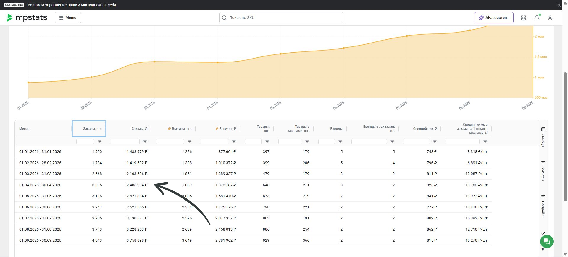Image resolution: width=568 pixels, height=257 pixels.
Task: Open the user profile icon
Action: pyautogui.click(x=550, y=18)
